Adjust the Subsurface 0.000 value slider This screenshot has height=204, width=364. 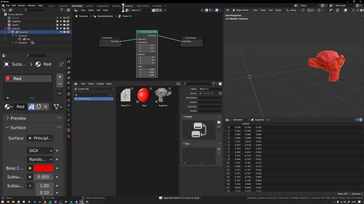43,177
